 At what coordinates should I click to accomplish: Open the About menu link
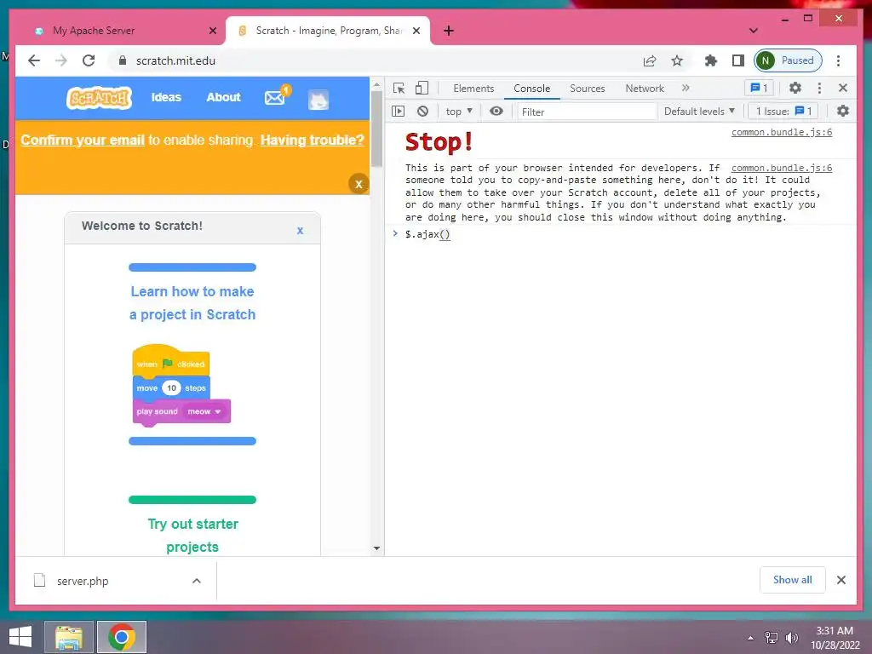tap(224, 97)
